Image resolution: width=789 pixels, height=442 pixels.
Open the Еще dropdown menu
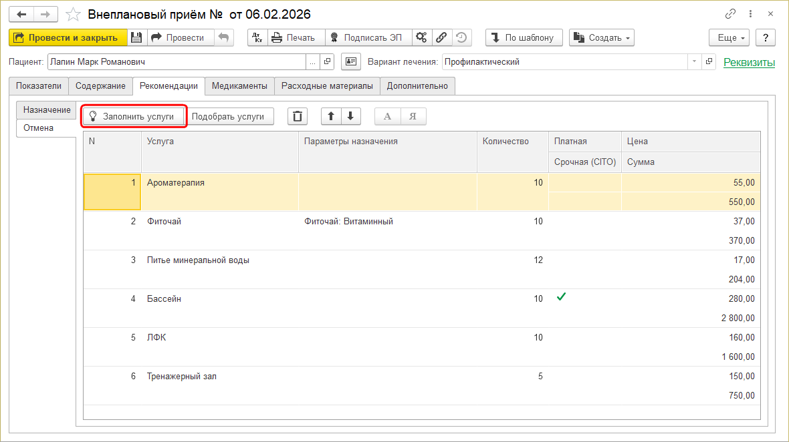click(x=729, y=37)
